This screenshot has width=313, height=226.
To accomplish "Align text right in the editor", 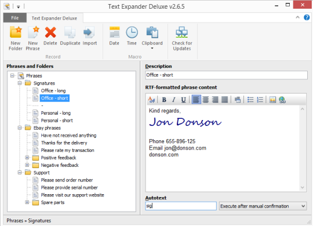I will (x=215, y=100).
